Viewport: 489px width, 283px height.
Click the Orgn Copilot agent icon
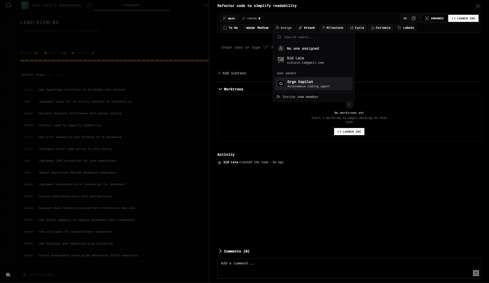pyautogui.click(x=281, y=84)
